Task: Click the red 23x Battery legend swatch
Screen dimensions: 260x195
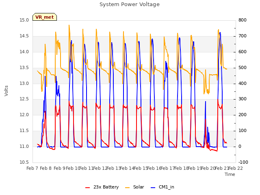Action: 88,188
